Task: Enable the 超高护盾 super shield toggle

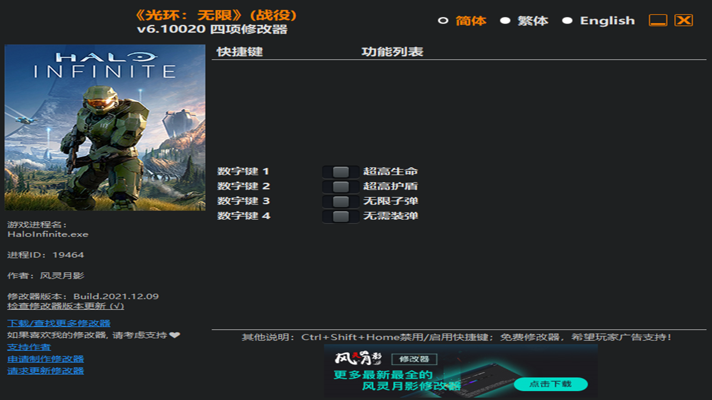Action: (340, 187)
